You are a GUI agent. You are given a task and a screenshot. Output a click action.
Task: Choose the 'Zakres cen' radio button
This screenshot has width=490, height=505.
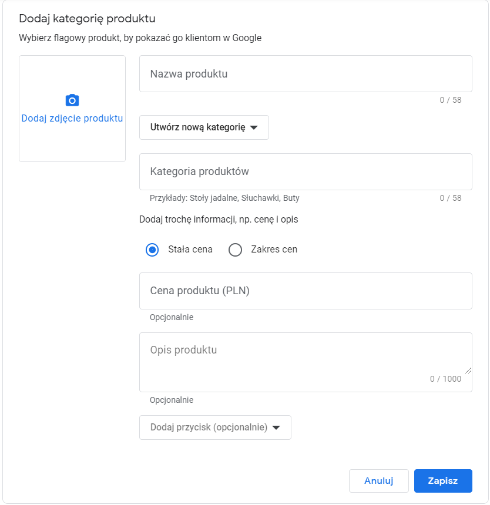tap(235, 250)
